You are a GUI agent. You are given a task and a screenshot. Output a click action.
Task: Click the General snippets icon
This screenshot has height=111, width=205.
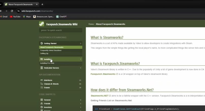(42, 100)
